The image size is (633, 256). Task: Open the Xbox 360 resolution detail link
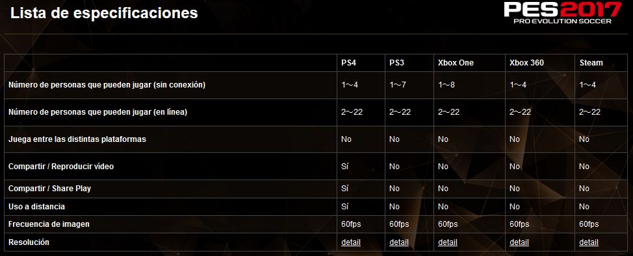pyautogui.click(x=519, y=242)
